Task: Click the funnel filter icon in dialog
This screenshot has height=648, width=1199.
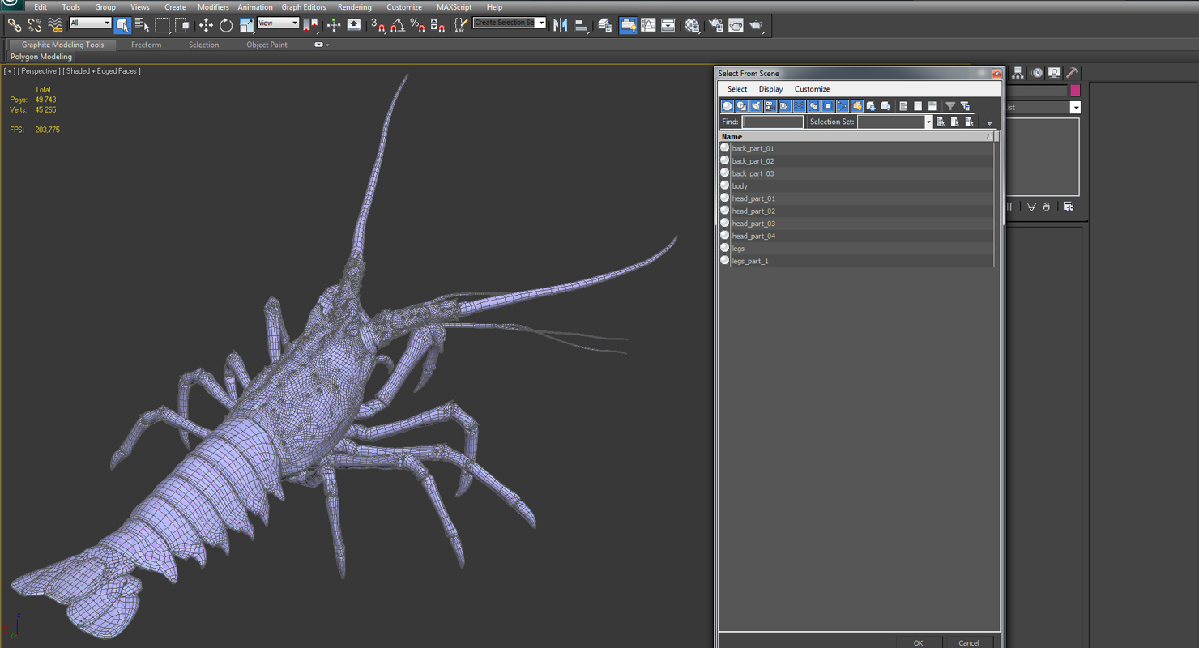Action: pyautogui.click(x=950, y=106)
